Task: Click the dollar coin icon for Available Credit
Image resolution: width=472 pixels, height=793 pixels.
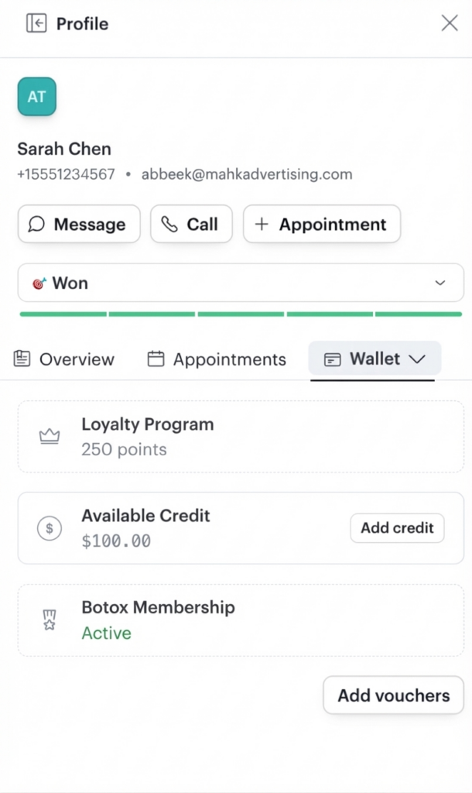Action: click(50, 528)
